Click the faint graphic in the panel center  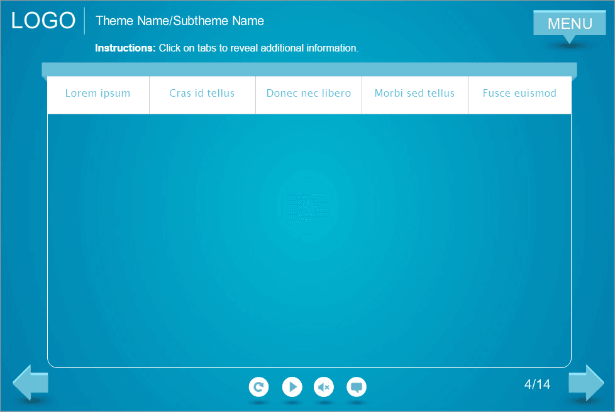click(307, 209)
